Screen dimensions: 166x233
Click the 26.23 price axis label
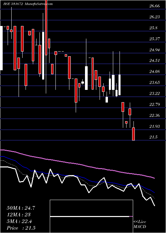click(155, 17)
